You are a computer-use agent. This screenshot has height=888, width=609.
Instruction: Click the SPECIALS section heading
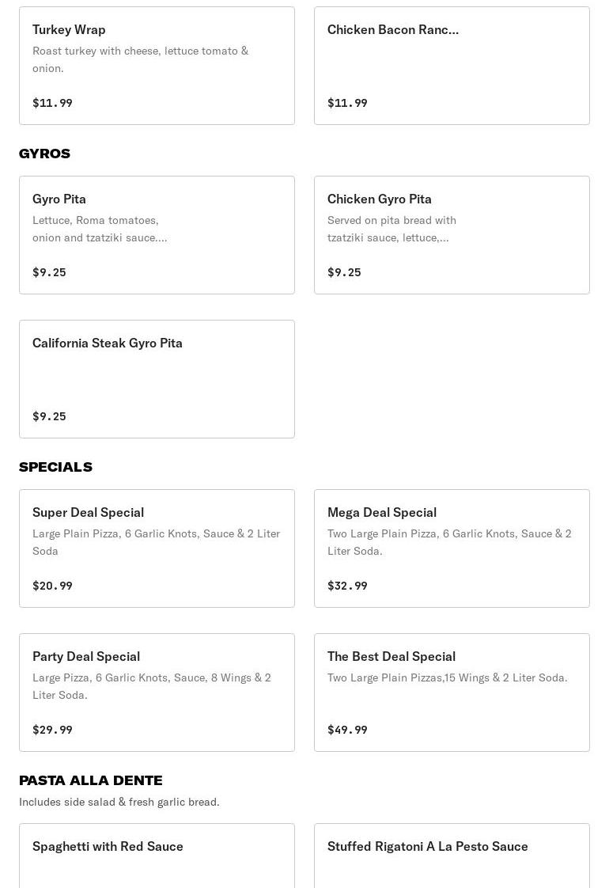55,467
